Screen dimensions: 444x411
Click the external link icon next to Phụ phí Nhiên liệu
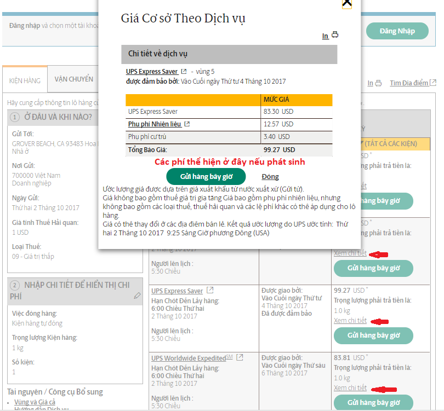pos(187,124)
